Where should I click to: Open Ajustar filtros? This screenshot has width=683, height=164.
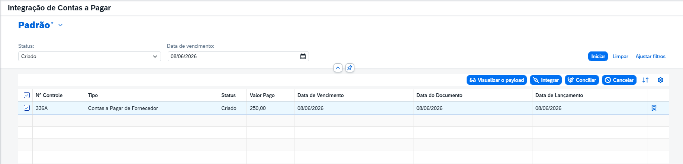(x=650, y=56)
